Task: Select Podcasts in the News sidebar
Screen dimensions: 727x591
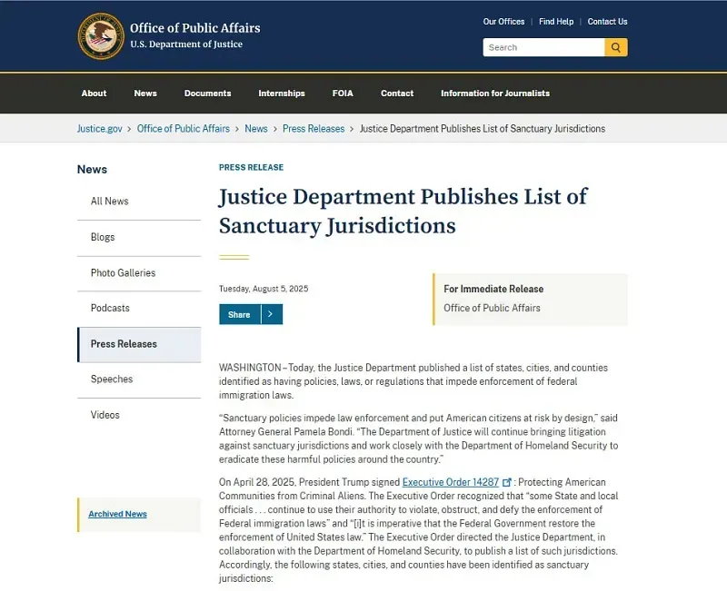Action: (110, 308)
